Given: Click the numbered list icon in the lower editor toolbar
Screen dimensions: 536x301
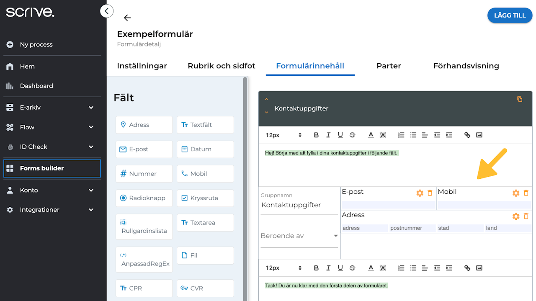Looking at the screenshot, I should [x=401, y=268].
